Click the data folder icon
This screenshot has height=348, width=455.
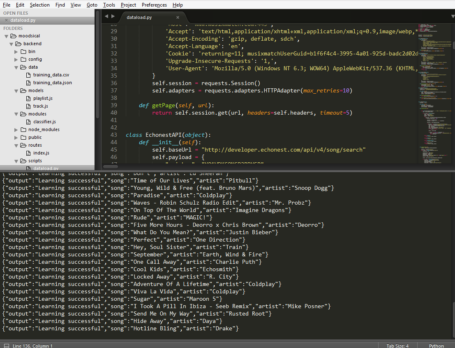click(23, 67)
